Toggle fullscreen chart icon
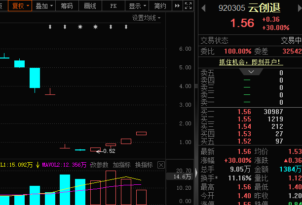302x205 pixels. point(188,6)
